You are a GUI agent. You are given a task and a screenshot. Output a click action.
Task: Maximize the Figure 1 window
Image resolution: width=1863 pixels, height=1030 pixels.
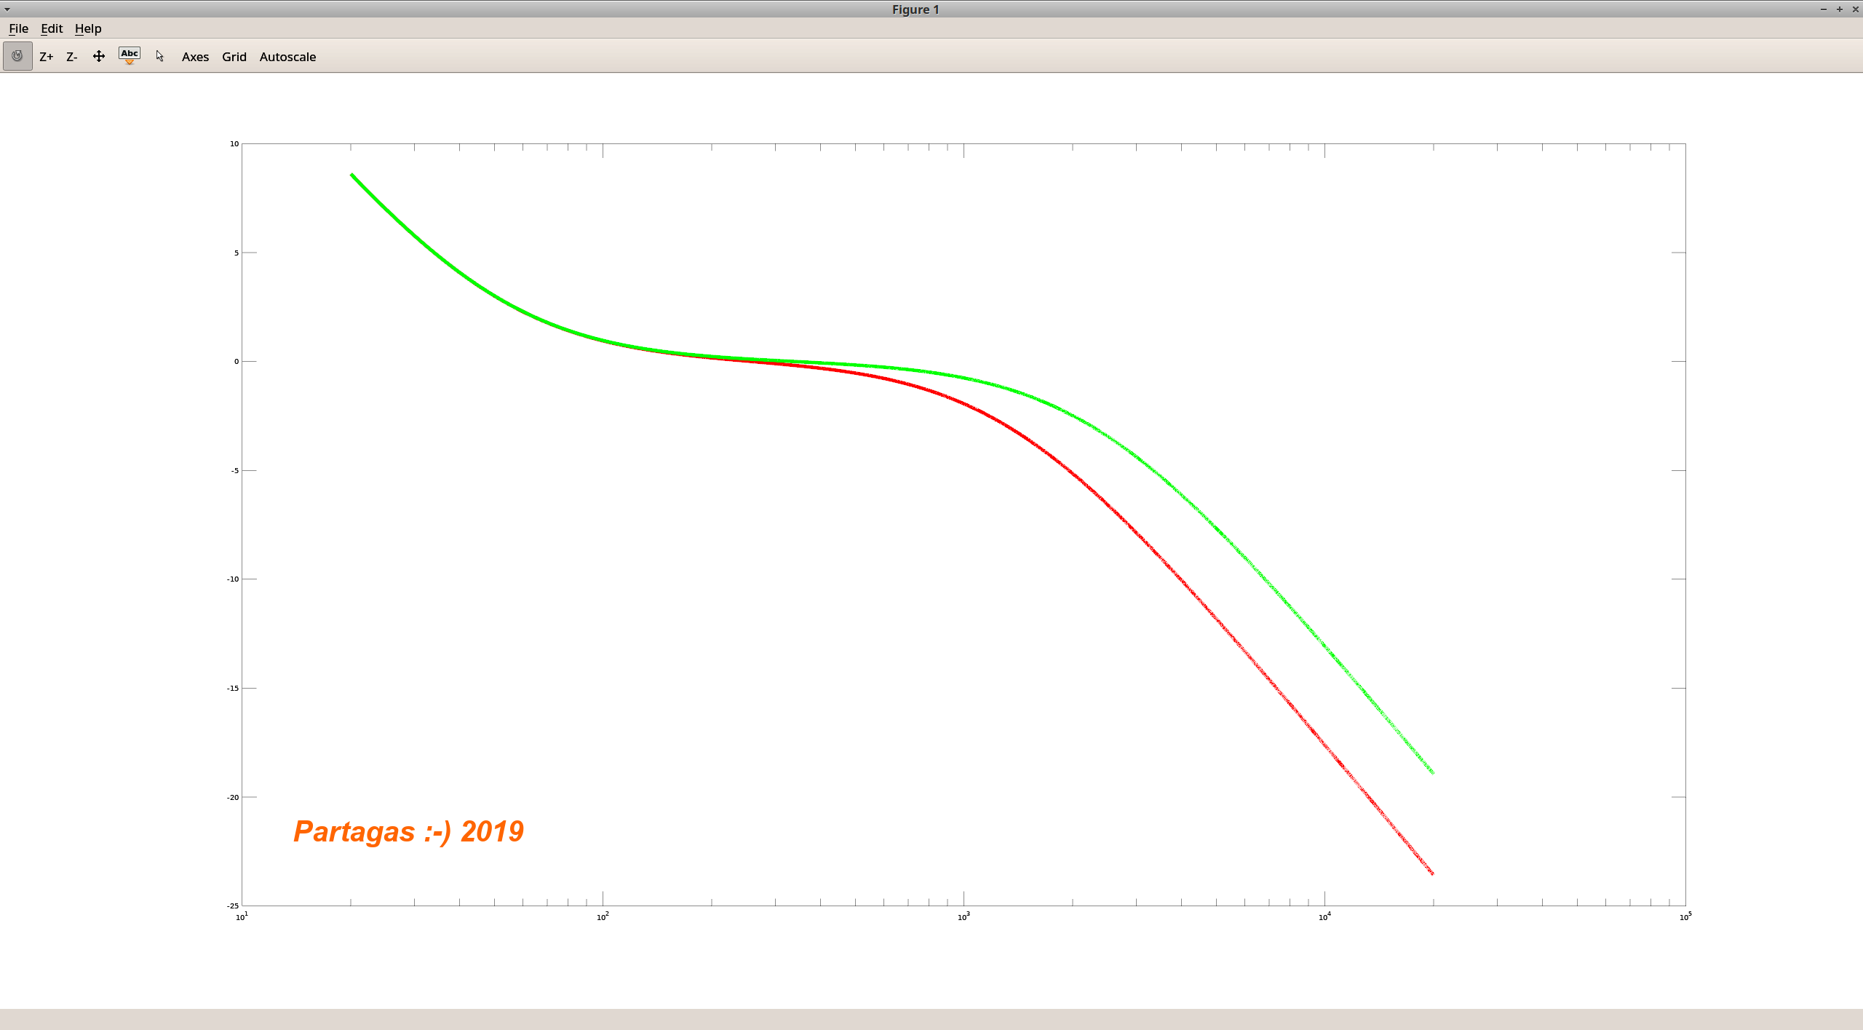[1840, 9]
